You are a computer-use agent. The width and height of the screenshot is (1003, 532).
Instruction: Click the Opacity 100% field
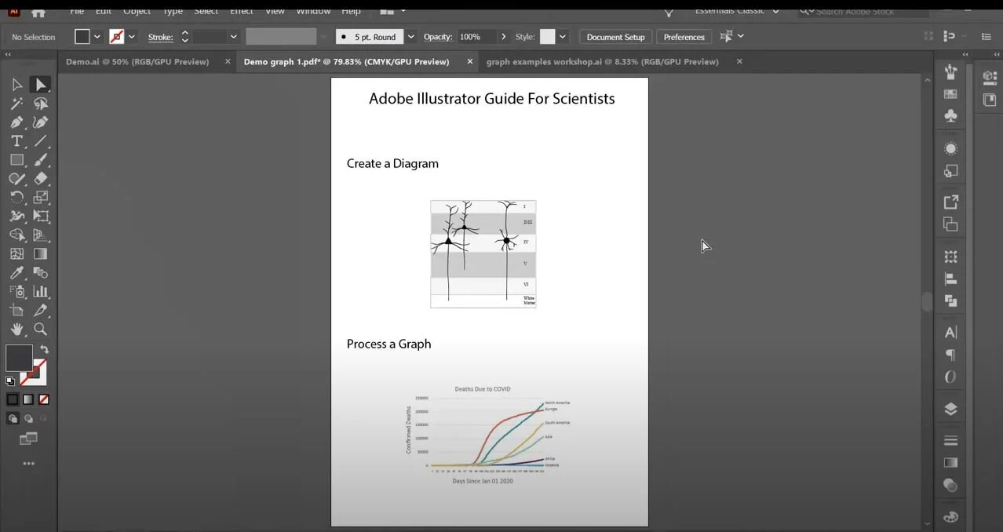click(477, 37)
